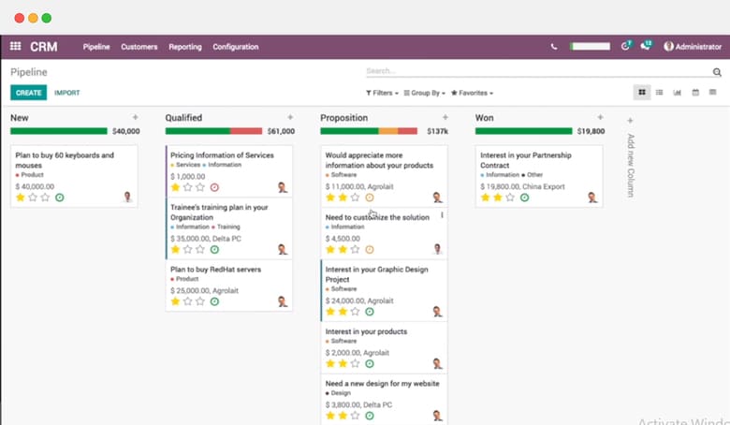Set third star on Would appreciate more information card
The image size is (730, 425).
355,198
